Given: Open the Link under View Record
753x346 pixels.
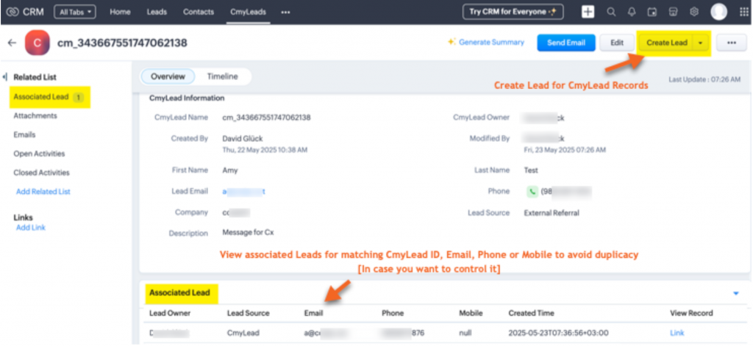Looking at the screenshot, I should pyautogui.click(x=677, y=333).
